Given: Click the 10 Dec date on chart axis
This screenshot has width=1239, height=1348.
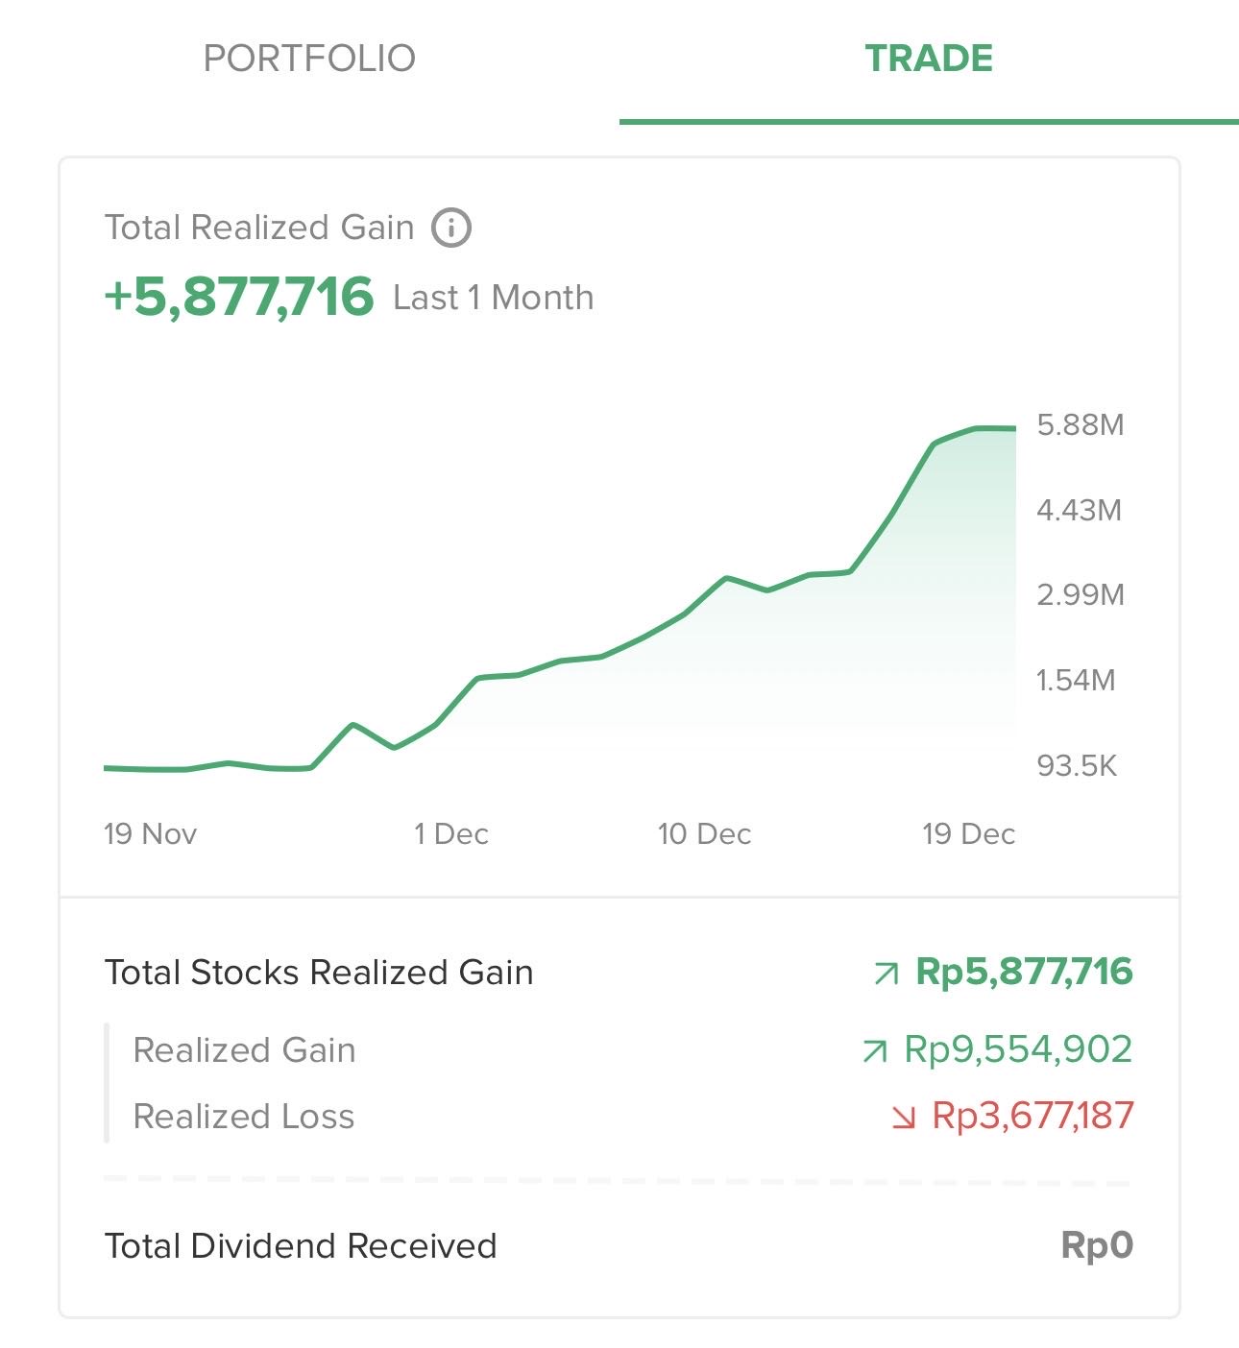Looking at the screenshot, I should click(704, 833).
